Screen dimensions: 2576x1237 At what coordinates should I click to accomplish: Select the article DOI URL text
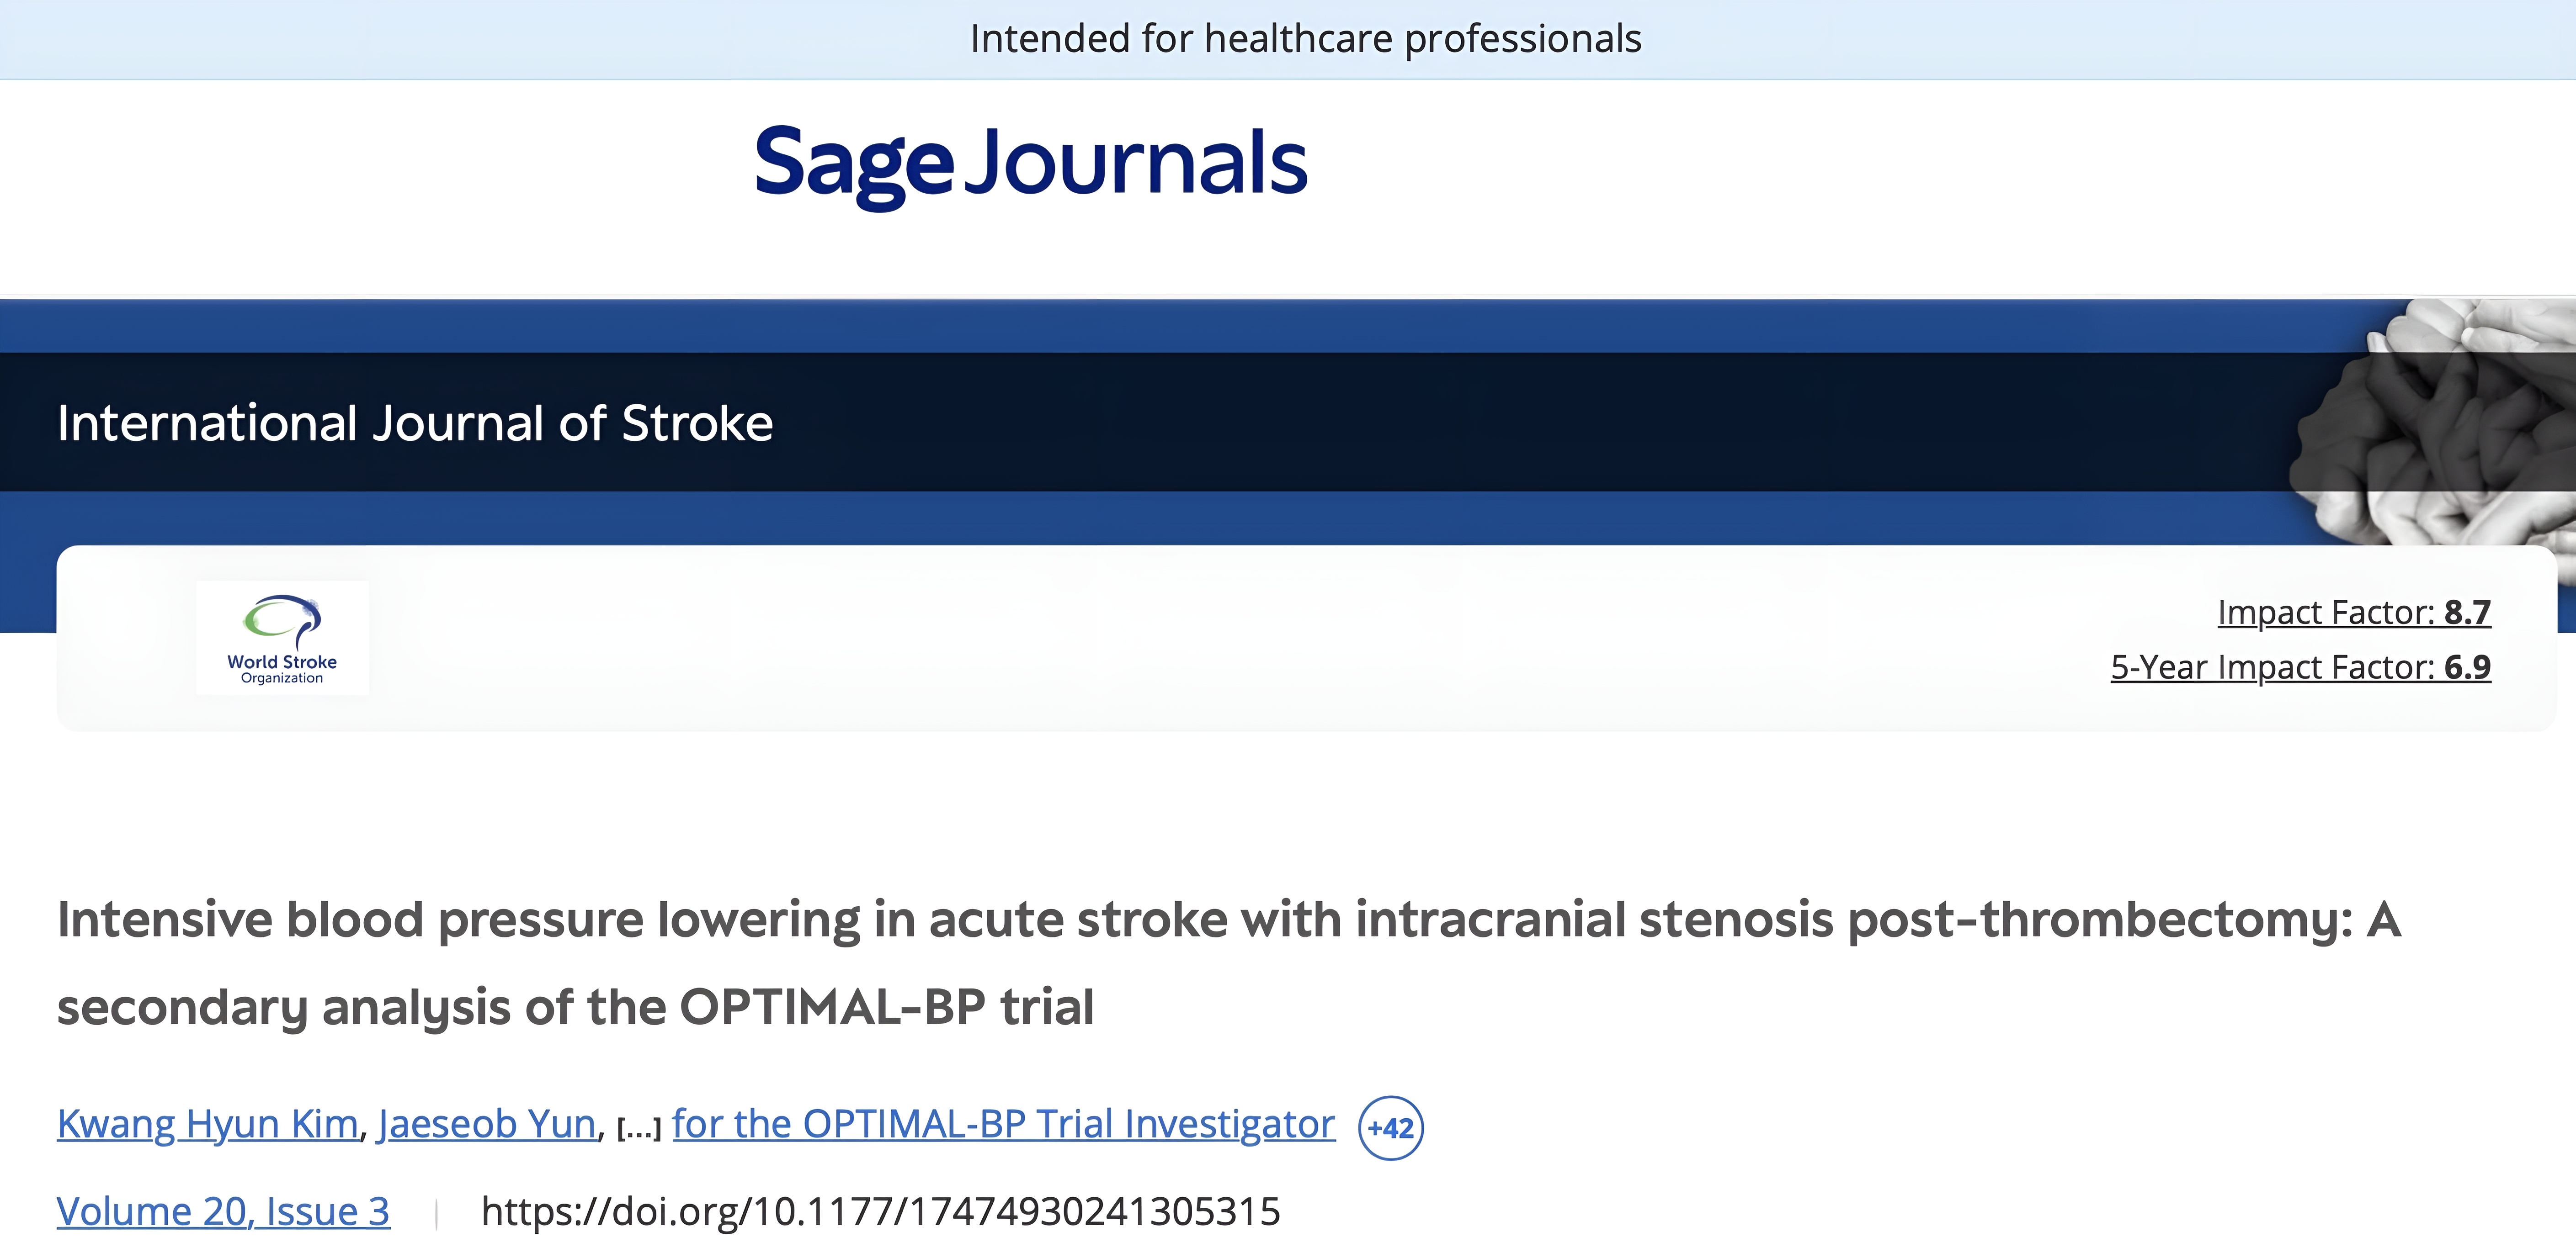[880, 1211]
